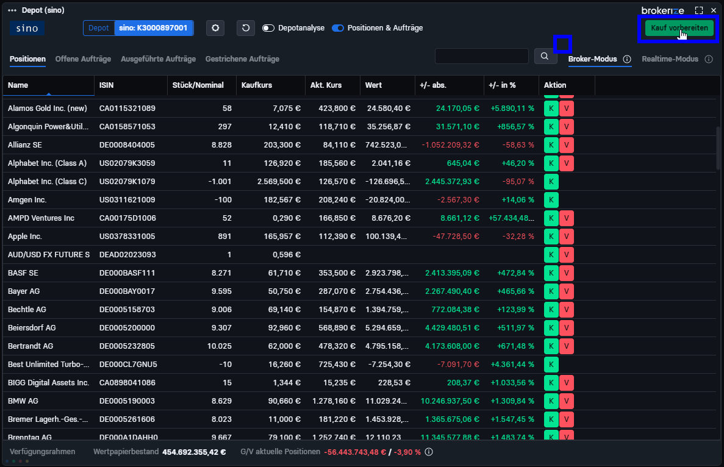Click K (buy) for Amgen Inc.
The image size is (724, 467).
(551, 200)
